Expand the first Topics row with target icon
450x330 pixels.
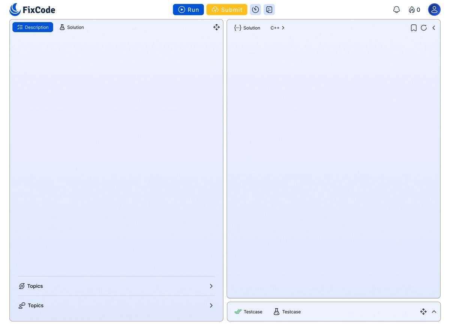(x=116, y=286)
